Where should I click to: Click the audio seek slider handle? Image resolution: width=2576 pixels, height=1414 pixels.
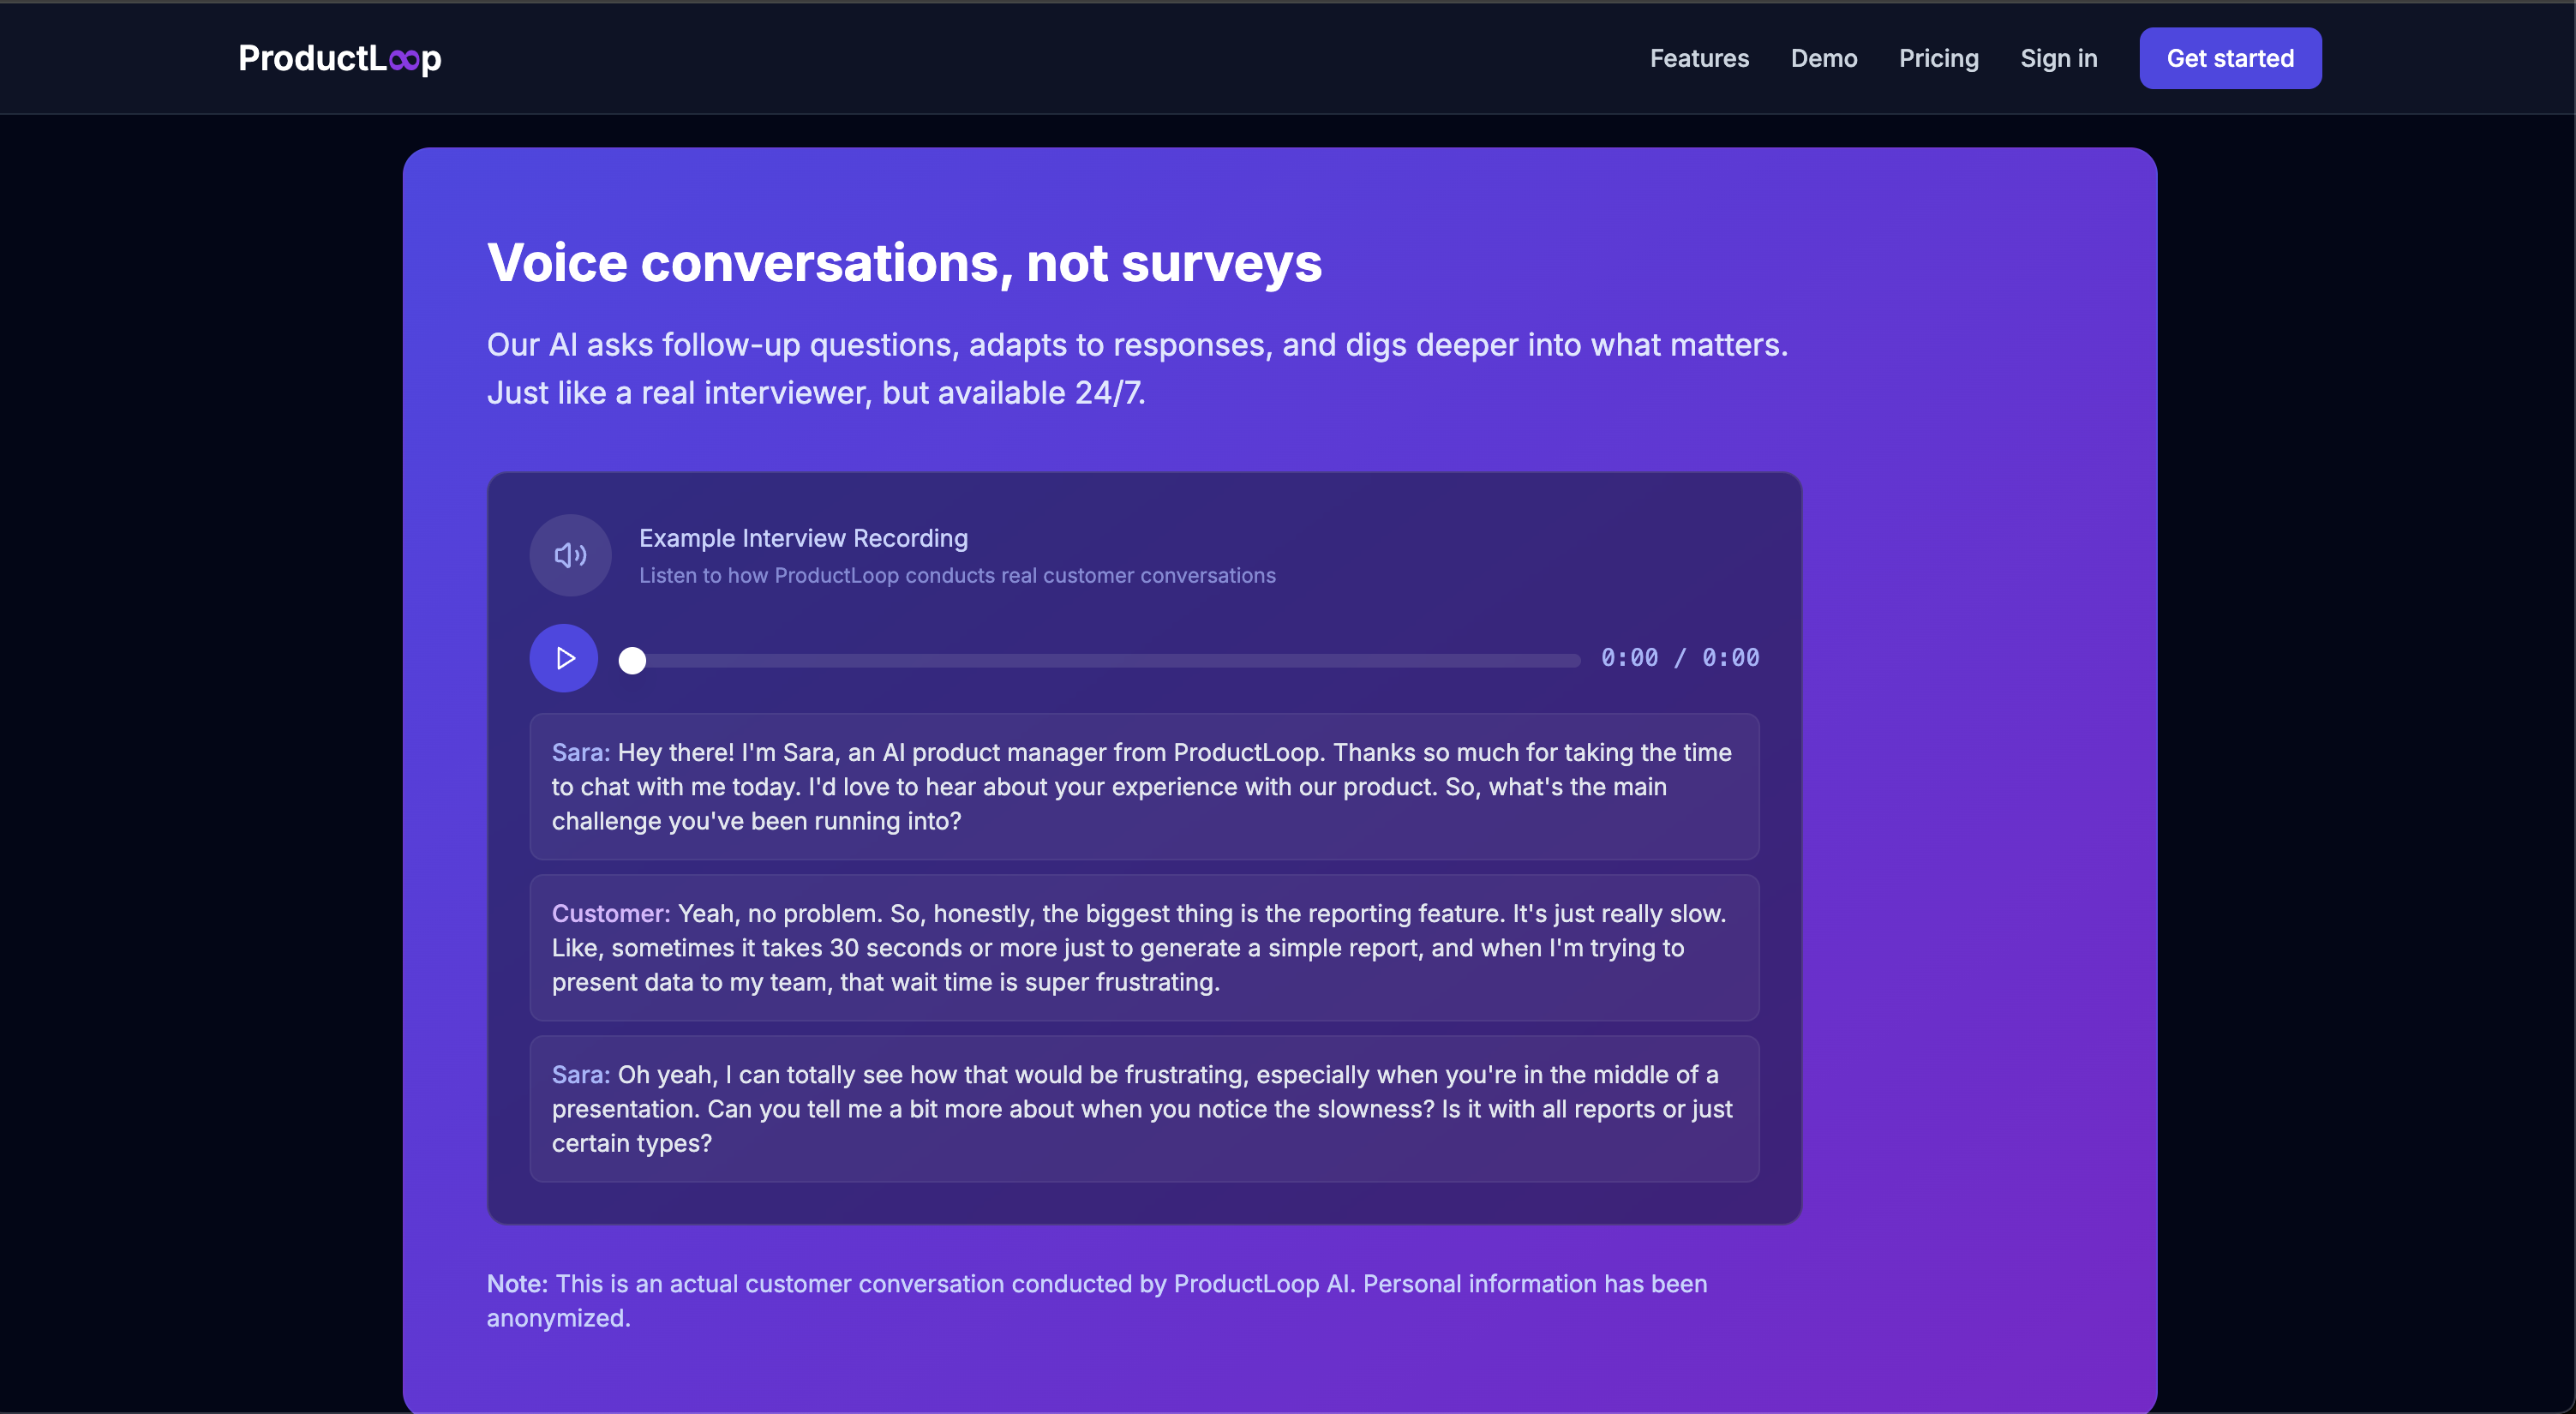coord(633,660)
